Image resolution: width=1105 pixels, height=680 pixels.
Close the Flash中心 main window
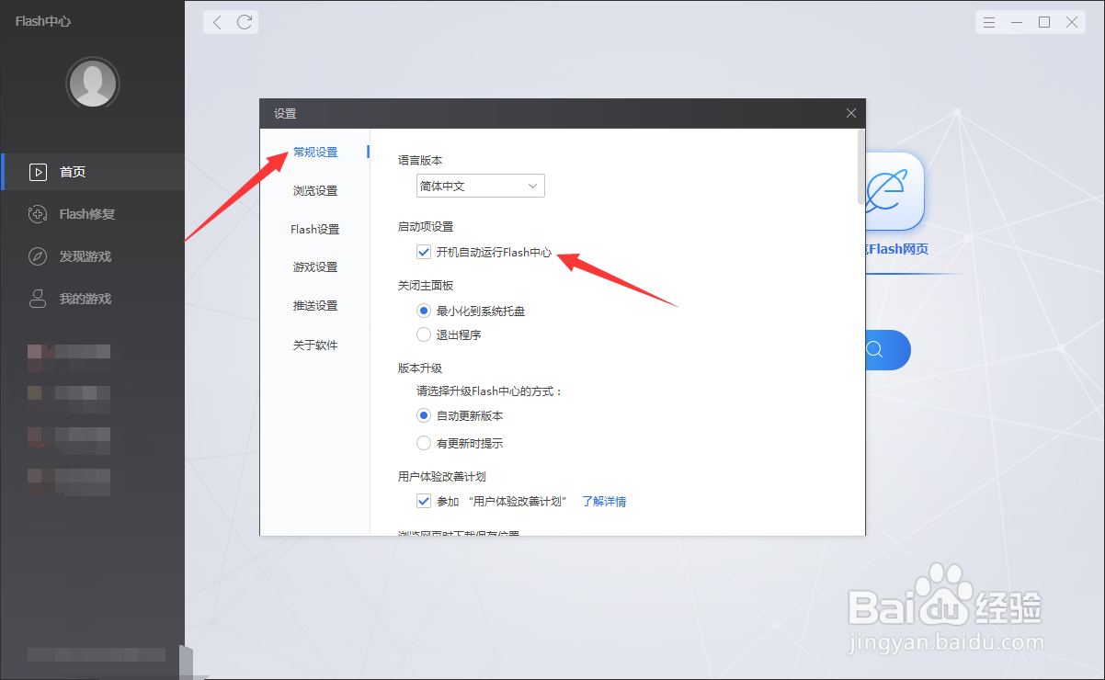coord(1072,22)
